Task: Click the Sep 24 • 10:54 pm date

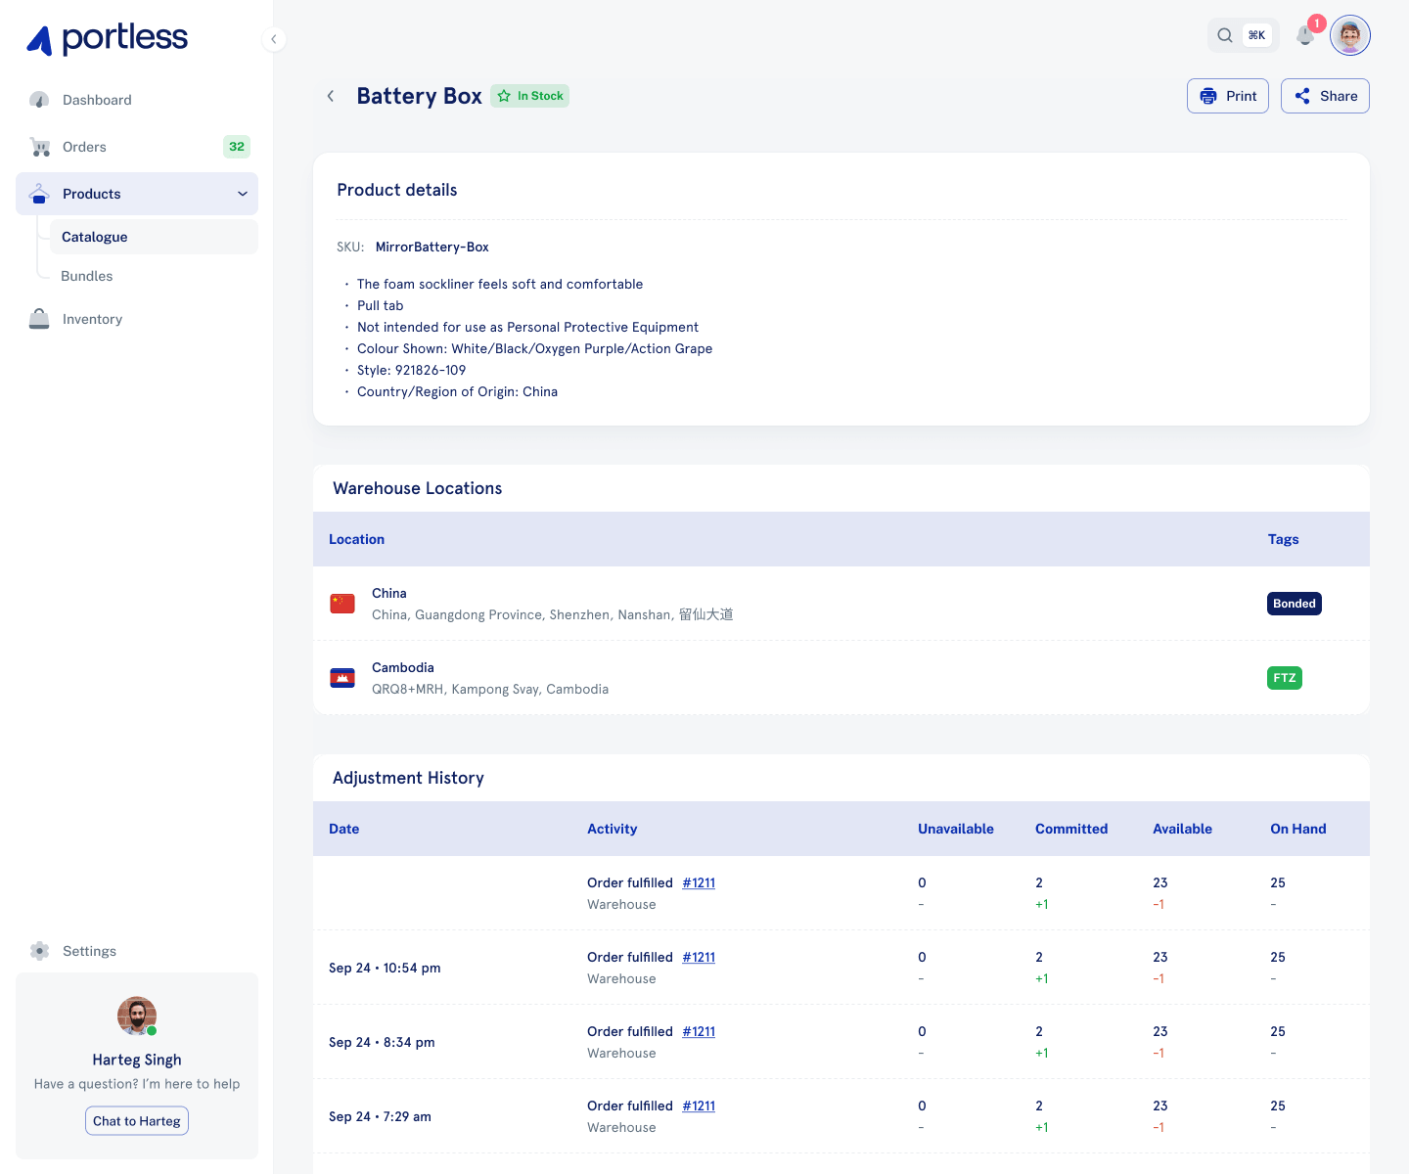Action: click(x=385, y=968)
